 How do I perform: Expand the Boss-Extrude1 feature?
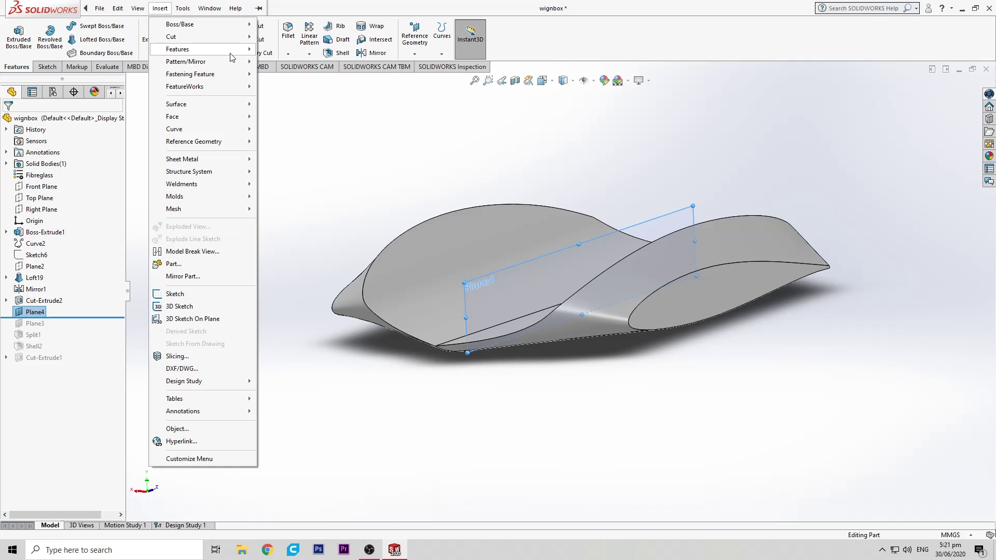(x=6, y=232)
